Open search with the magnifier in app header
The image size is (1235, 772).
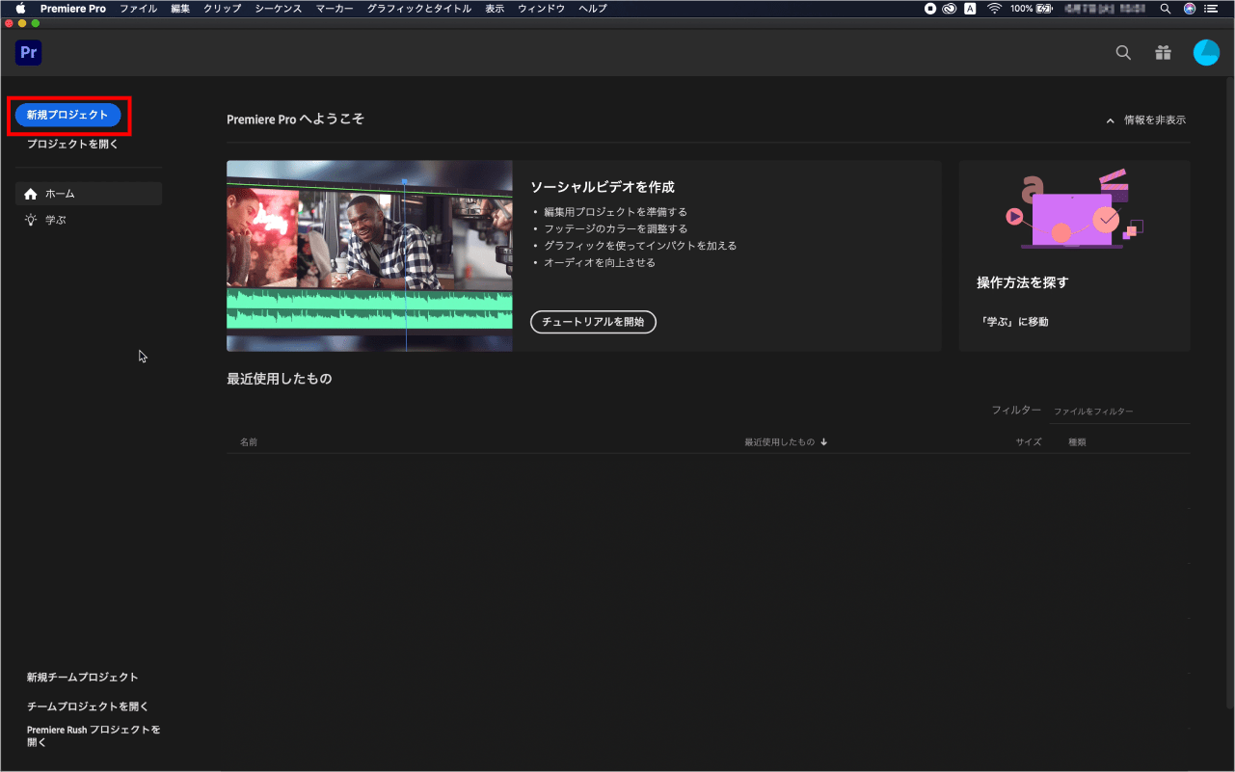coord(1123,53)
